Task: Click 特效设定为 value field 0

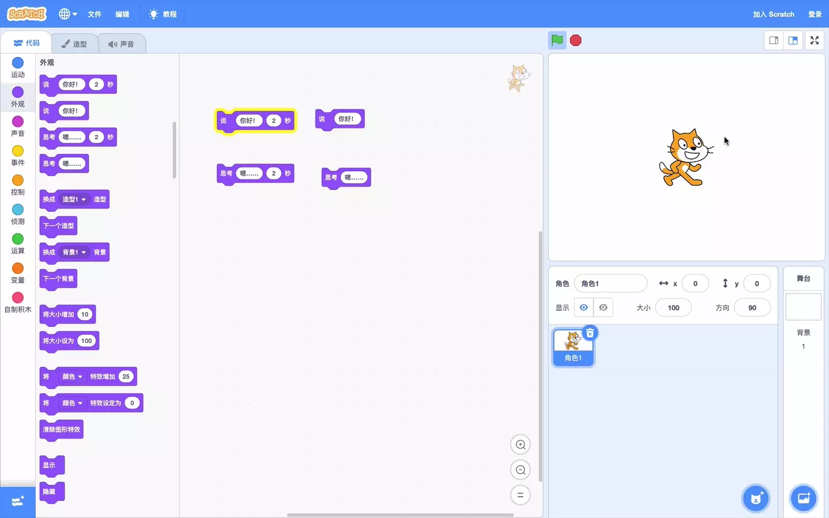Action: coord(132,403)
